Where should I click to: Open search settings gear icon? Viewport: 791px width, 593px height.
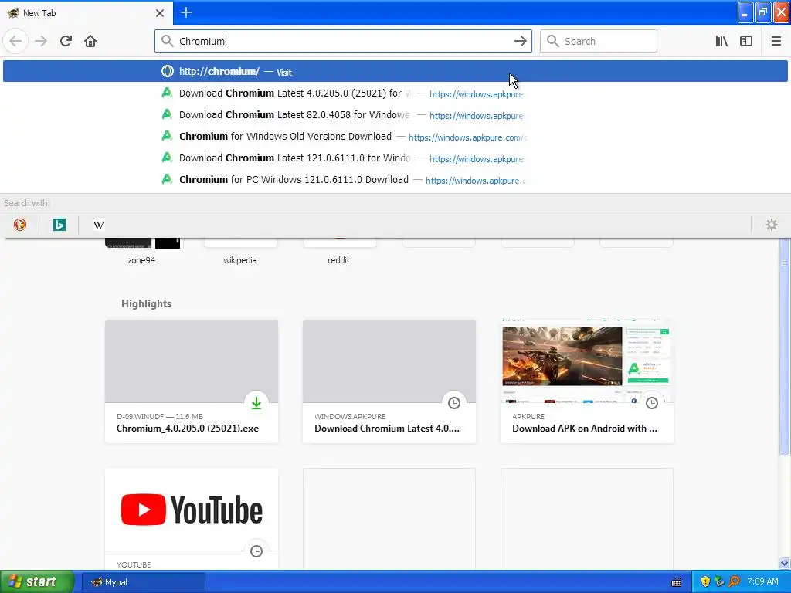[772, 225]
